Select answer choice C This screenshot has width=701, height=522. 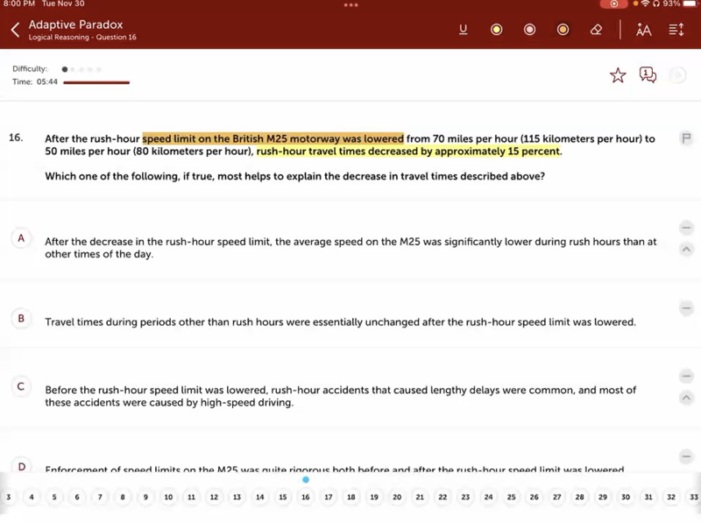tap(21, 386)
